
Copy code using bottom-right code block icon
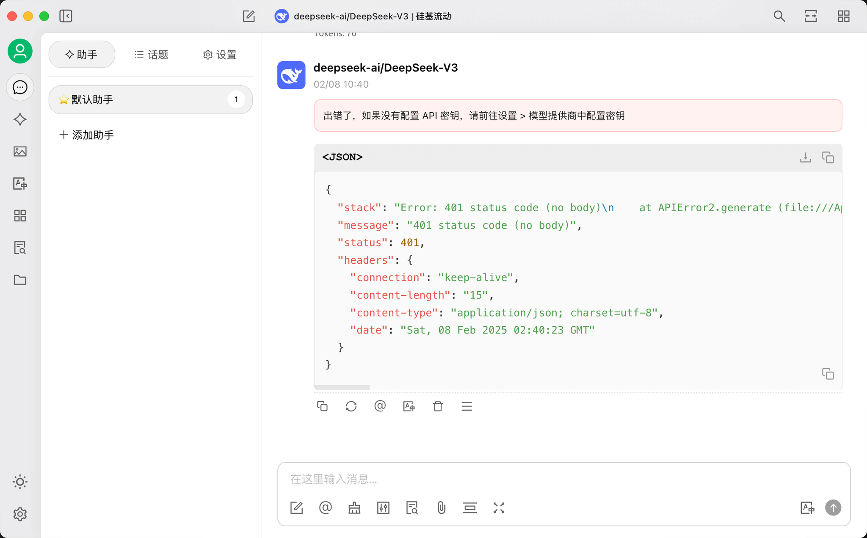[x=828, y=374]
